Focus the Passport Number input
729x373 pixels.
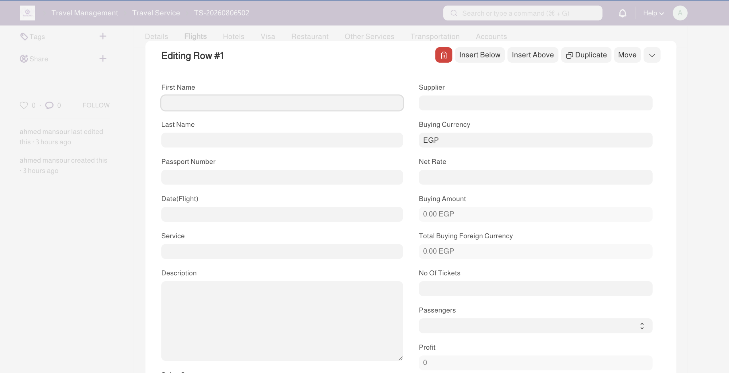pos(282,177)
